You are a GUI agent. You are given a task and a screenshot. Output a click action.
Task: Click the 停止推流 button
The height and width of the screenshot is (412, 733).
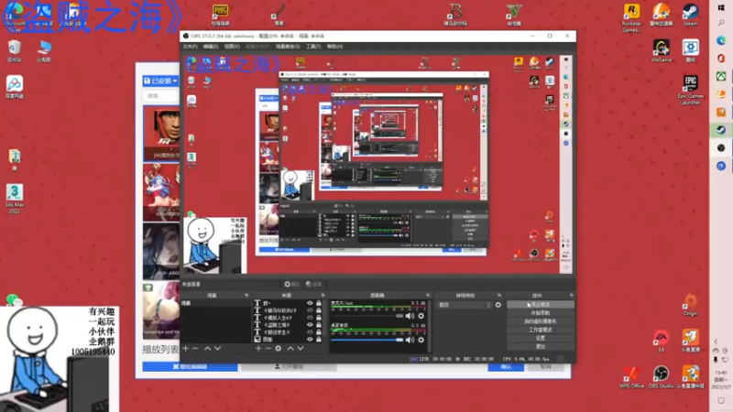coord(541,305)
